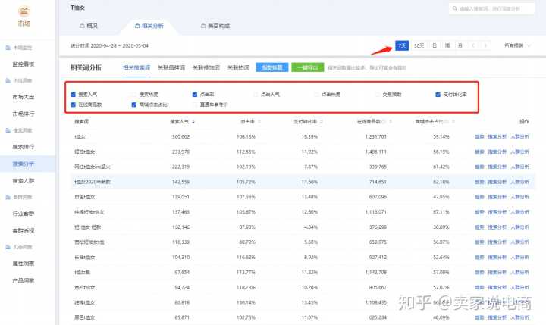Click the sort icon on 商城点击占比 column

coord(453,122)
